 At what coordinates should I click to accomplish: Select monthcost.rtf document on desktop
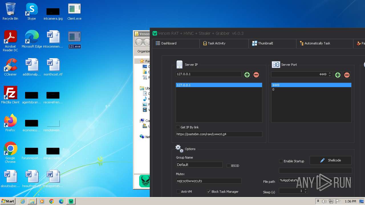click(x=53, y=67)
